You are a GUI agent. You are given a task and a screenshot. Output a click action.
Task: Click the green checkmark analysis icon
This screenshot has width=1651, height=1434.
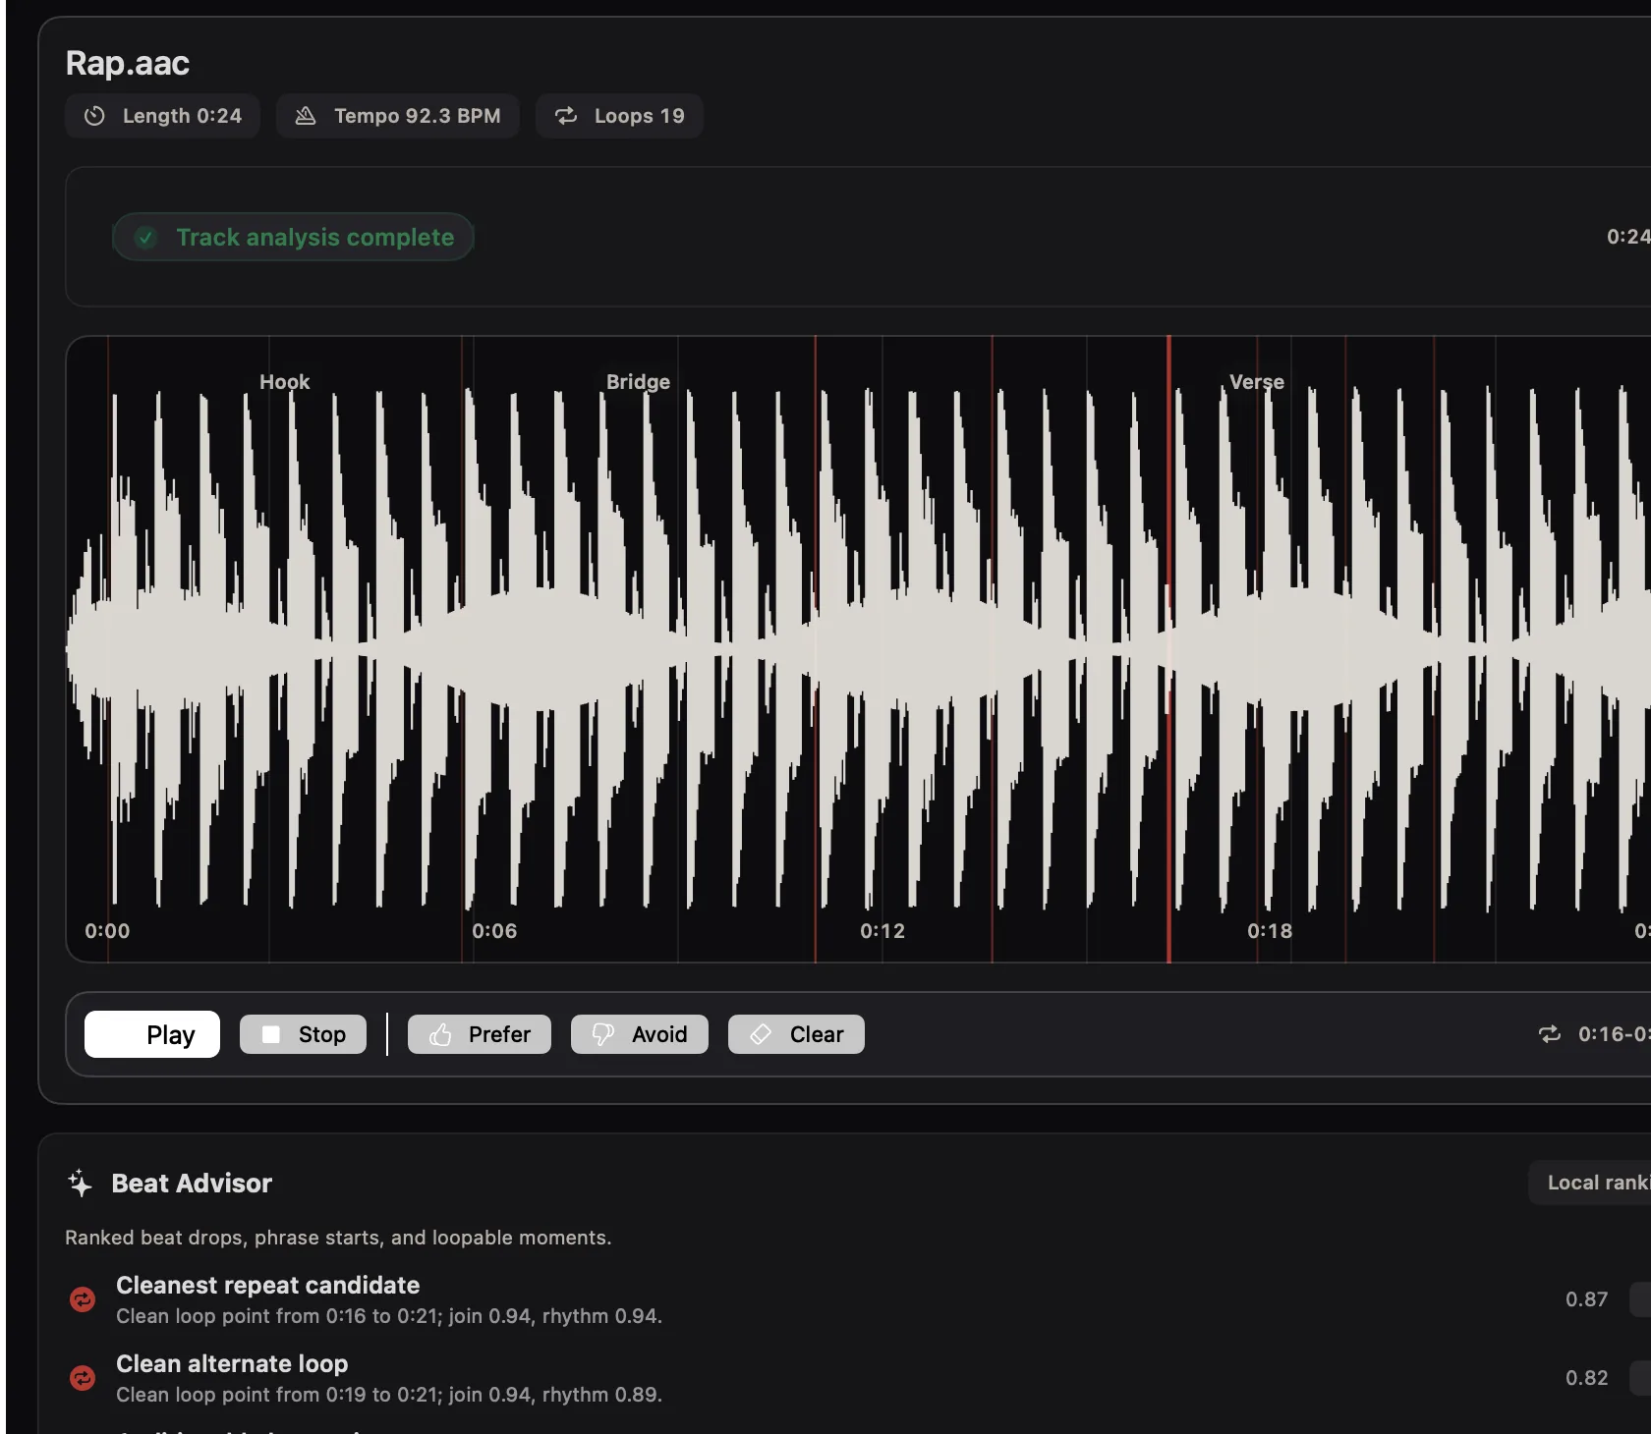145,238
